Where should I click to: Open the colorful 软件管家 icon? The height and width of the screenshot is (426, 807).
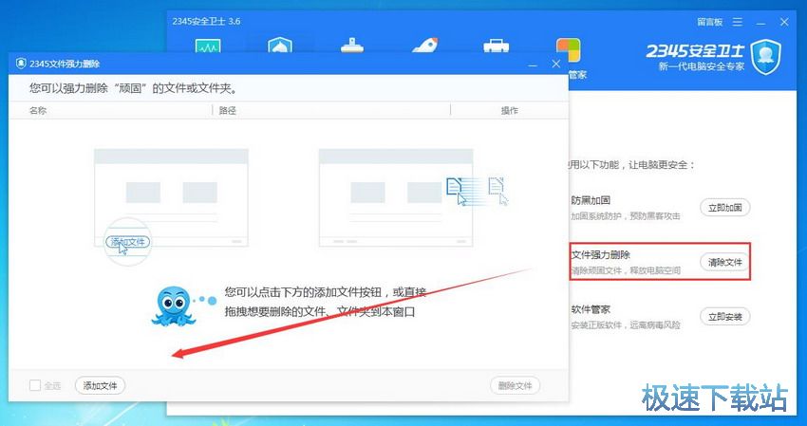click(x=568, y=50)
